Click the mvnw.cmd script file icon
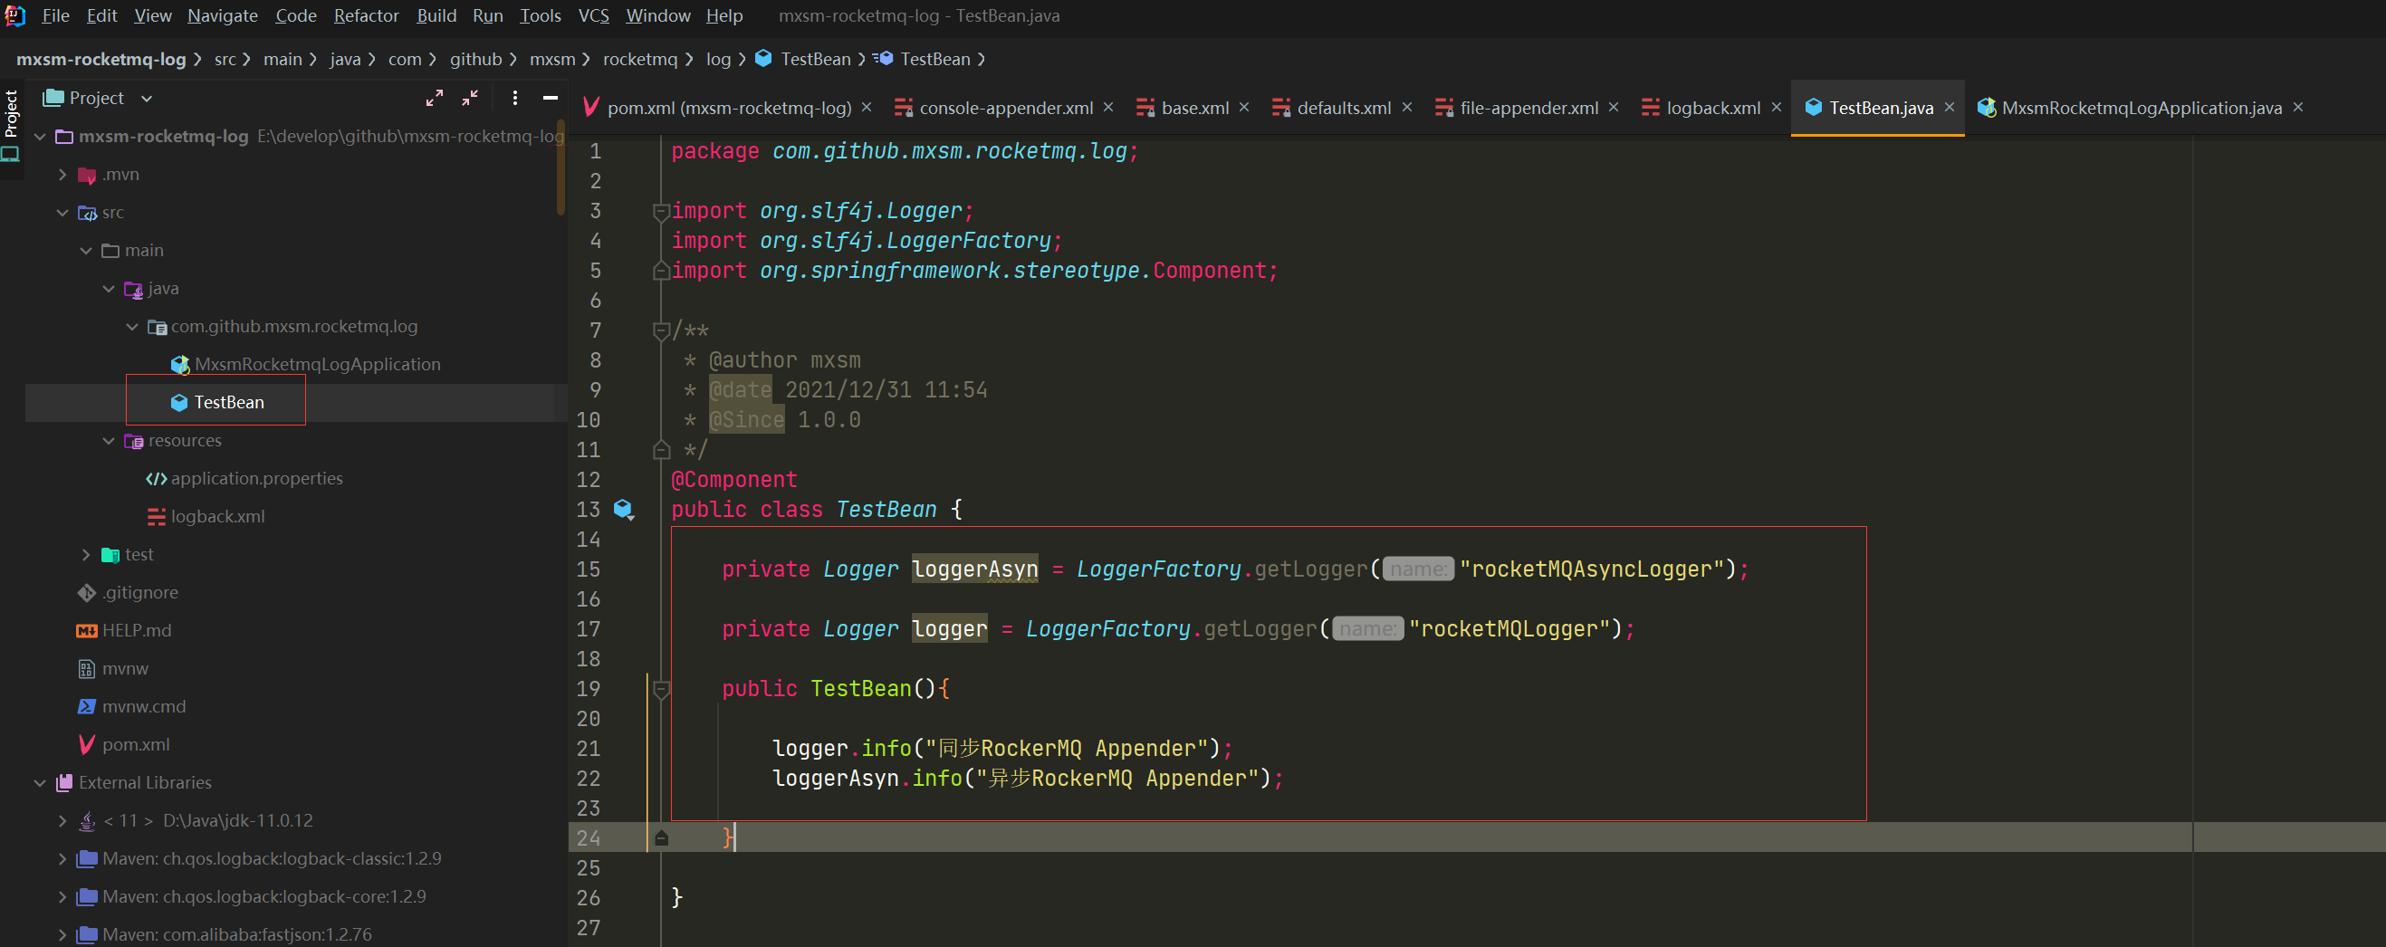The height and width of the screenshot is (947, 2386). click(x=87, y=706)
